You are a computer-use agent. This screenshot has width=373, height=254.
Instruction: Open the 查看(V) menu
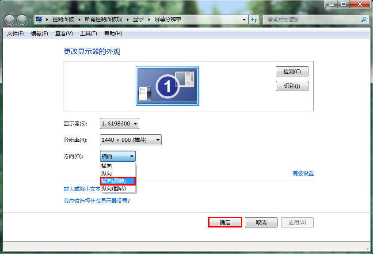64,34
